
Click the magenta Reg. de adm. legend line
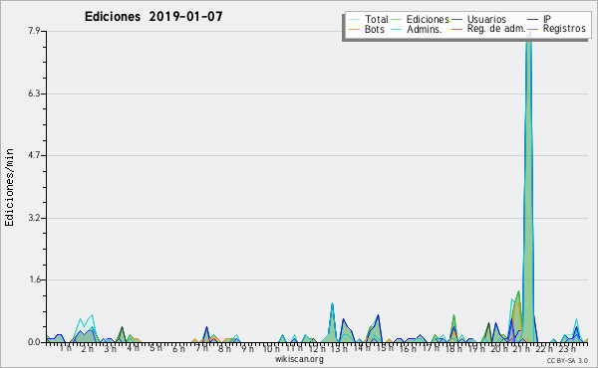[x=456, y=29]
